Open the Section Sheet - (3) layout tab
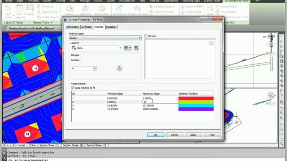Viewport: 287px width, 161px height. tap(96, 145)
